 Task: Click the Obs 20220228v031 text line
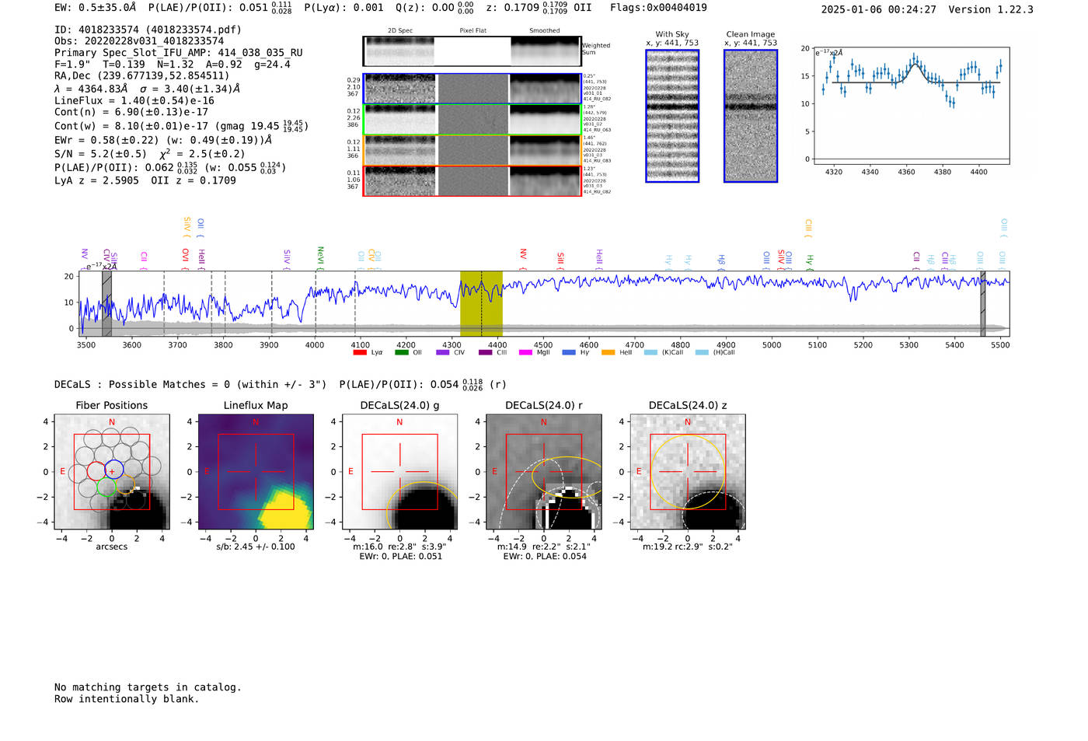pos(139,41)
